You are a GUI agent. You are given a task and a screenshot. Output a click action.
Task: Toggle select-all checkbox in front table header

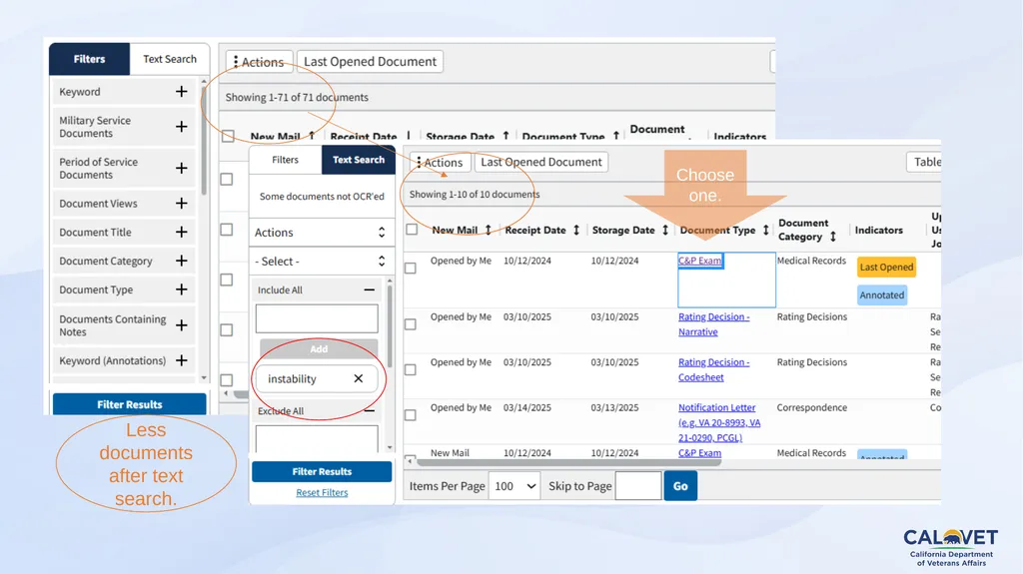[412, 230]
